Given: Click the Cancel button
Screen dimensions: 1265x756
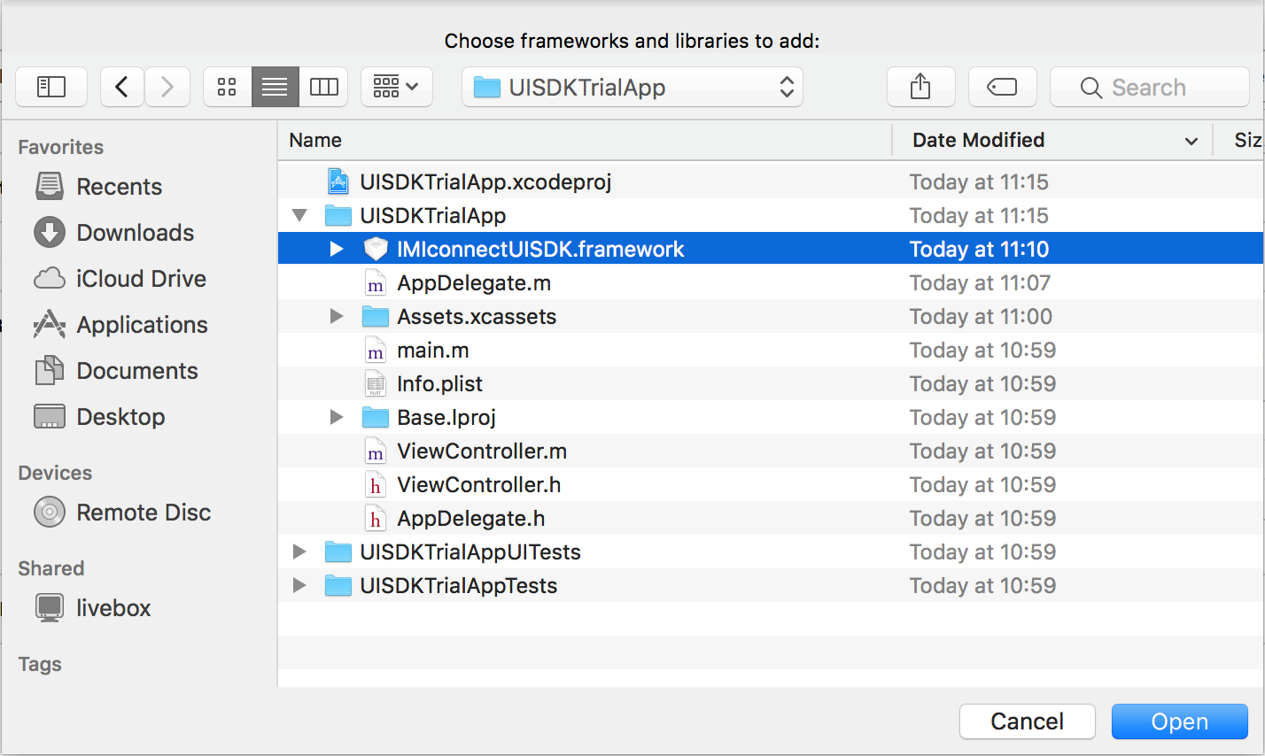Looking at the screenshot, I should pos(1028,721).
